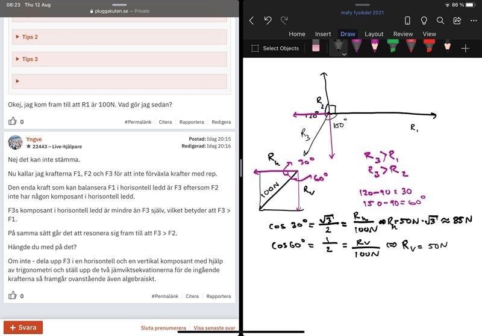Search the notebook with magnifier icon
Viewport: 482px width, 336px height.
(x=440, y=20)
